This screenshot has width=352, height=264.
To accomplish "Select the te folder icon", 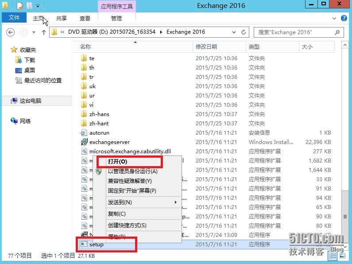I will pos(84,58).
